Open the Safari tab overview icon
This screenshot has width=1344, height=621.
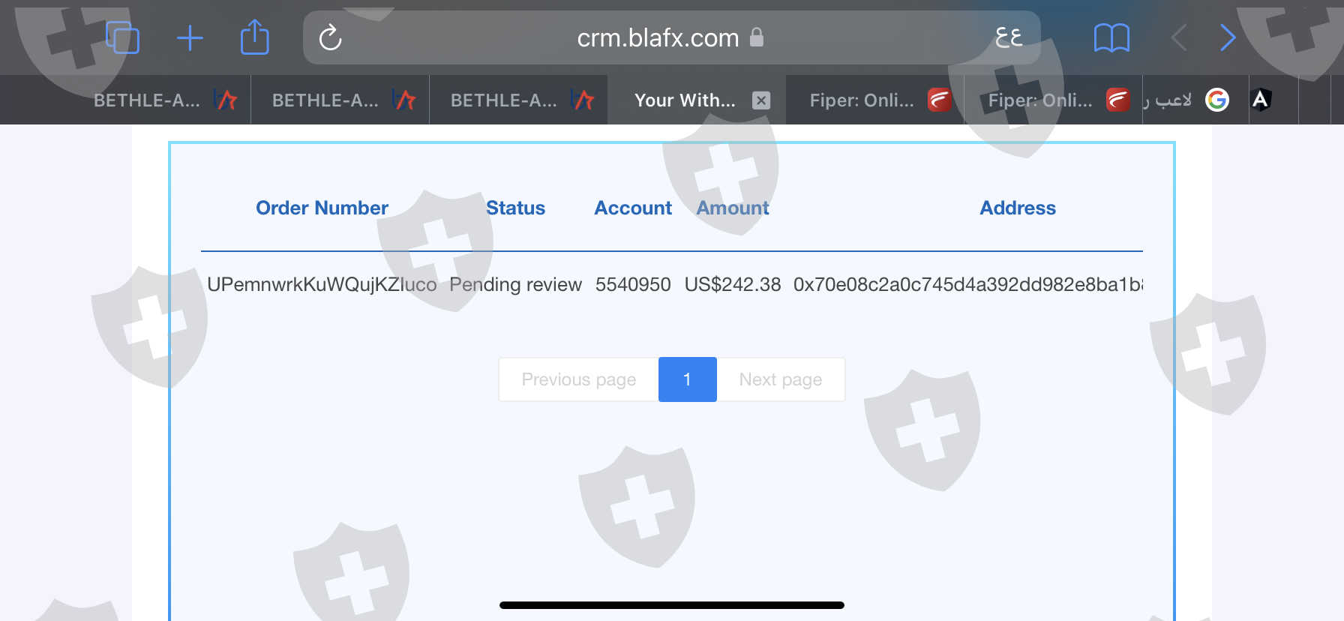click(x=122, y=37)
